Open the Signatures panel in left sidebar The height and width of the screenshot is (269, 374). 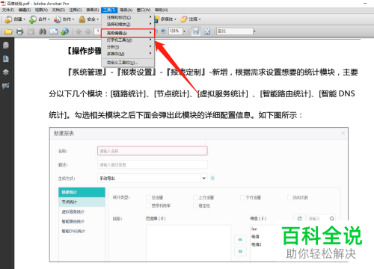click(6, 86)
